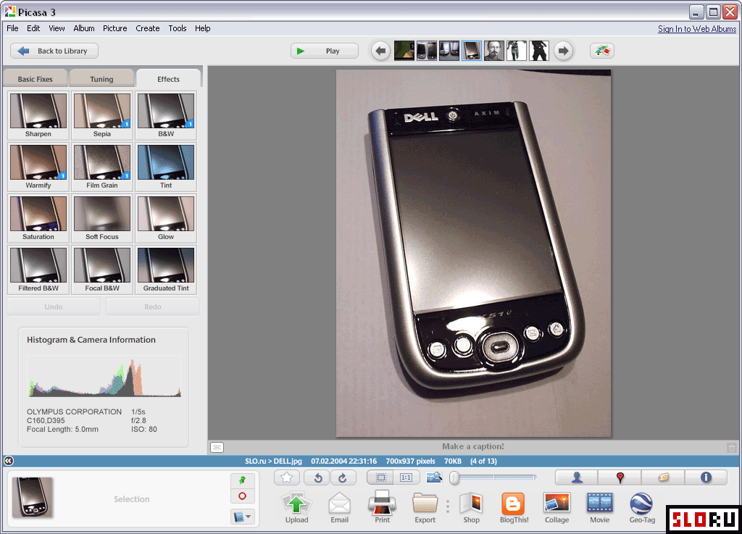
Task: Apply the Graduated Tint effect
Action: [166, 270]
